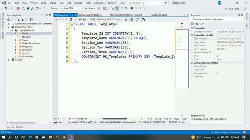Open the Extensions menu

click(99, 3)
